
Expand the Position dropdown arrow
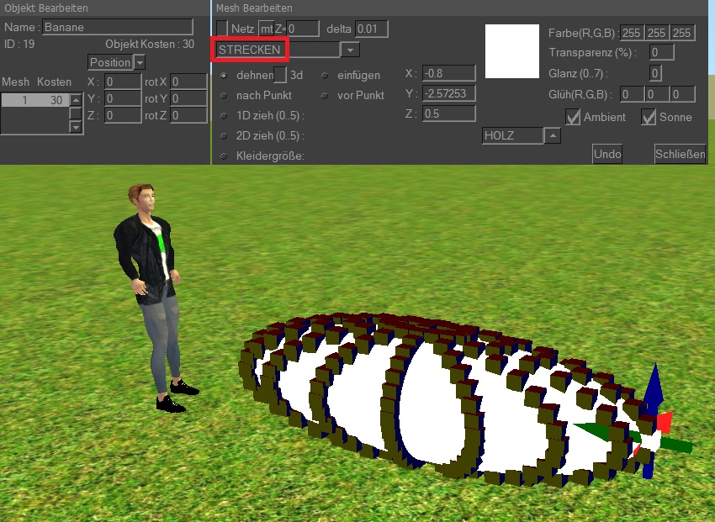[140, 62]
